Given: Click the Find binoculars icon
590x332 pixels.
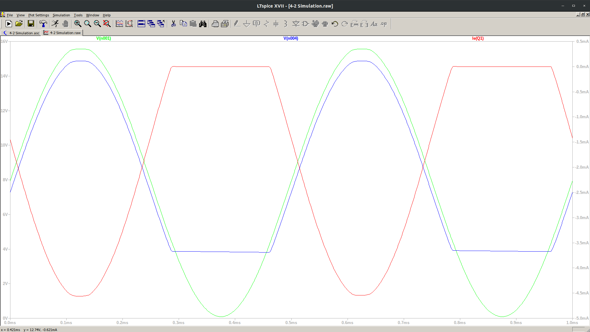Looking at the screenshot, I should [203, 24].
